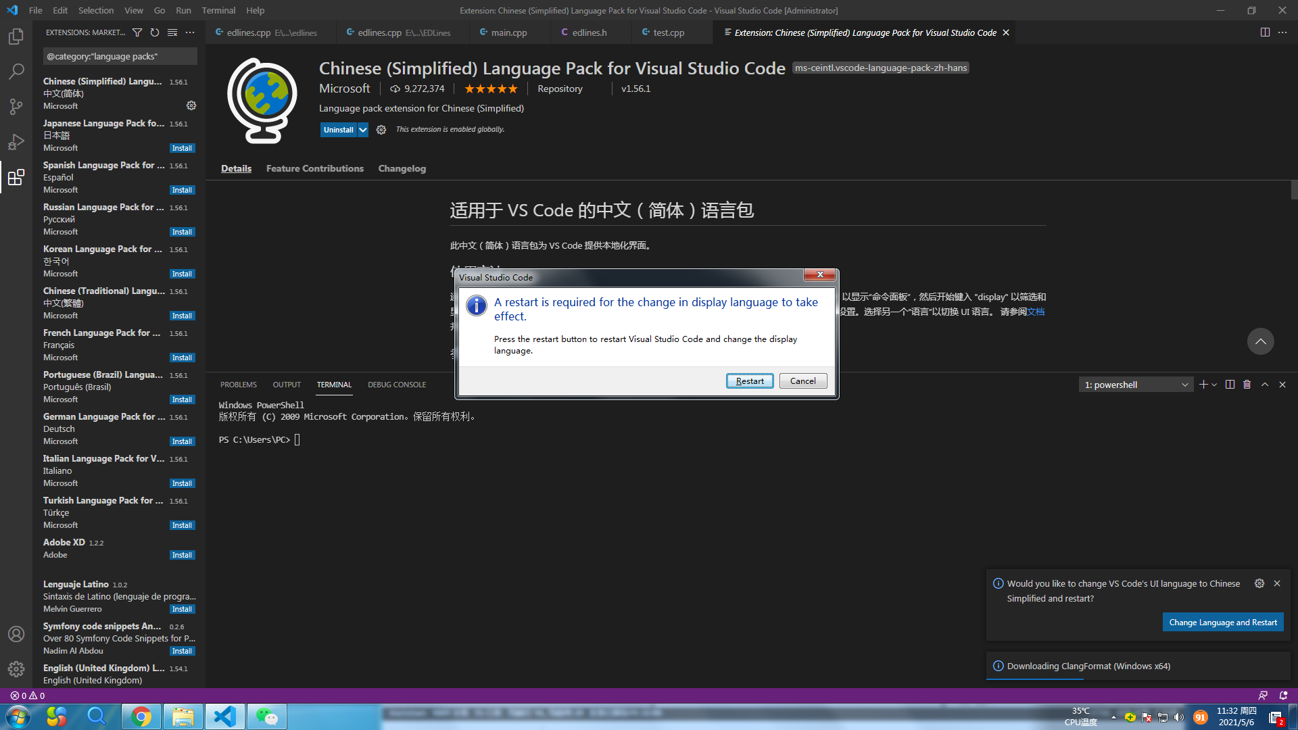Split the terminal panel
The image size is (1298, 730).
[x=1230, y=385]
